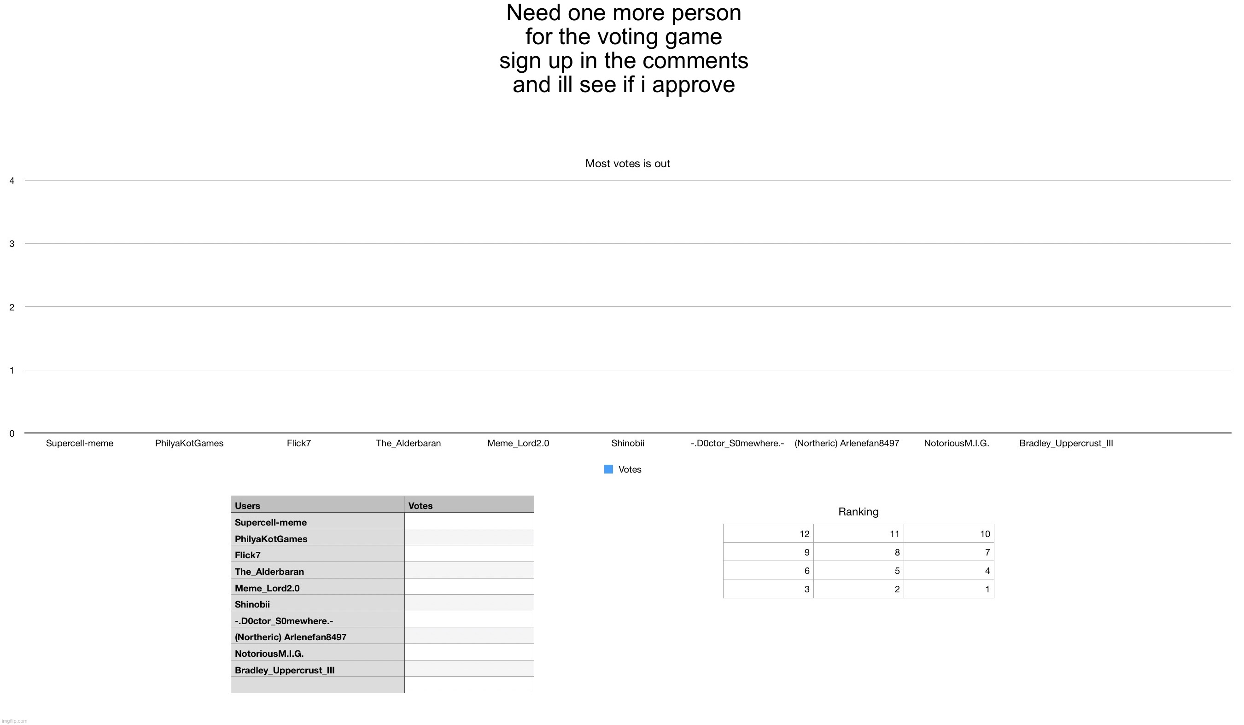
Task: Click the blue Votes legend swatch
Action: (608, 469)
